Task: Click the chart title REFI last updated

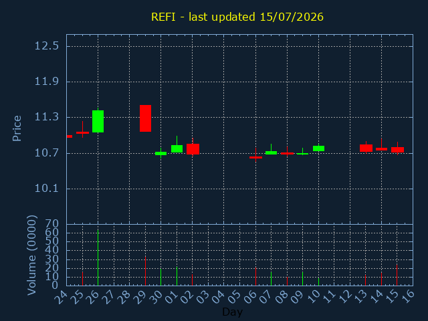Action: click(237, 17)
